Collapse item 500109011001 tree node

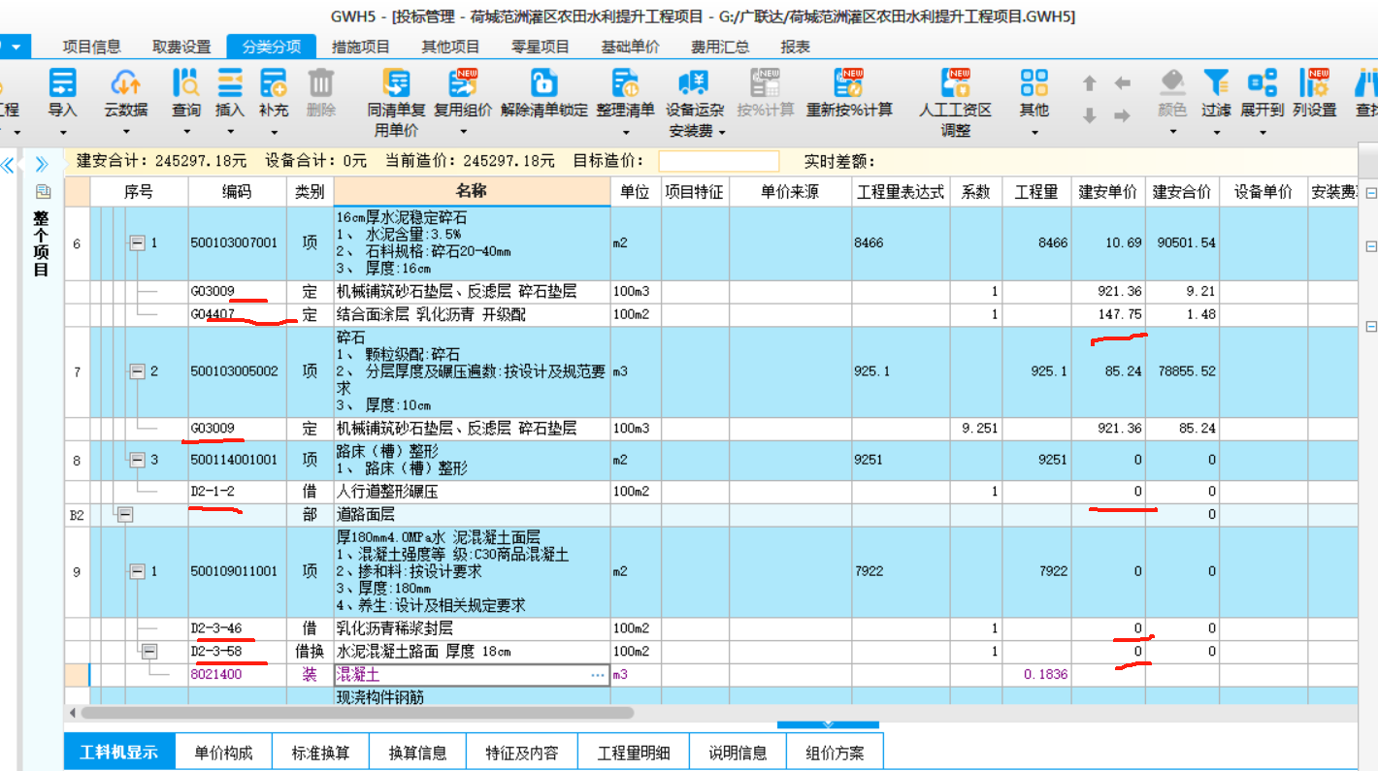click(137, 572)
